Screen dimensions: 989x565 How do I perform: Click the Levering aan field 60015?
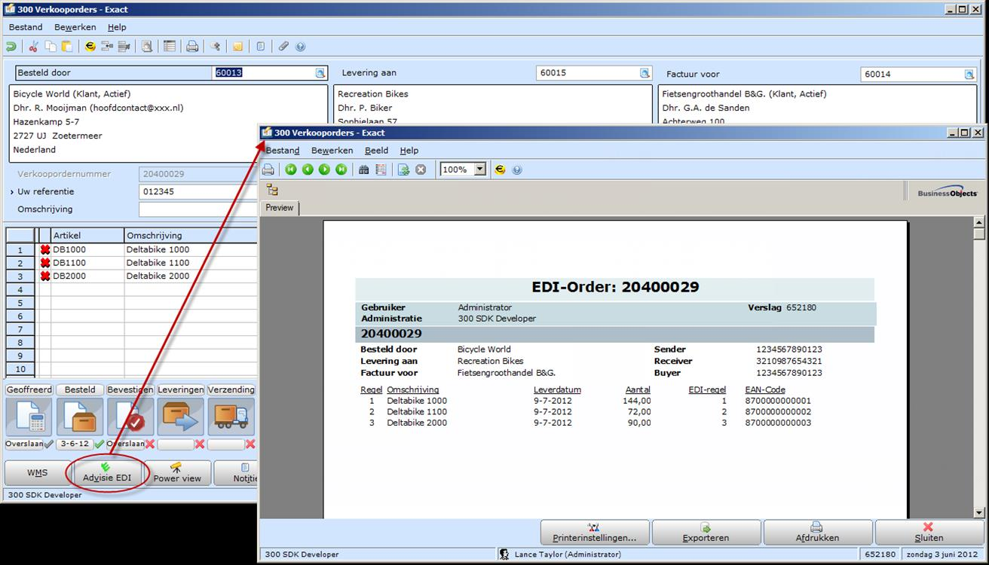tap(588, 73)
